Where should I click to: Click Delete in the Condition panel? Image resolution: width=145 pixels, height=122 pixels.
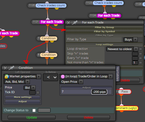(x=88, y=118)
